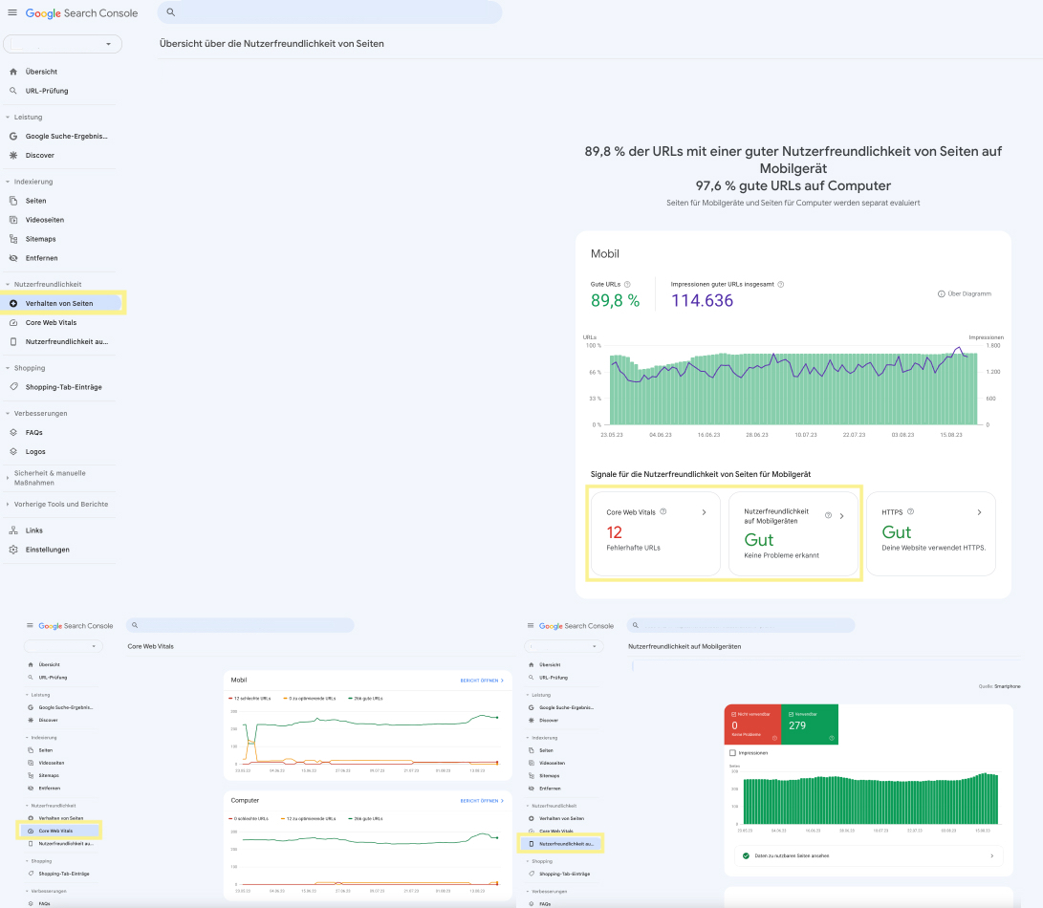This screenshot has width=1043, height=908.
Task: Click Videoseiten icon on overview page
Action: coord(13,220)
